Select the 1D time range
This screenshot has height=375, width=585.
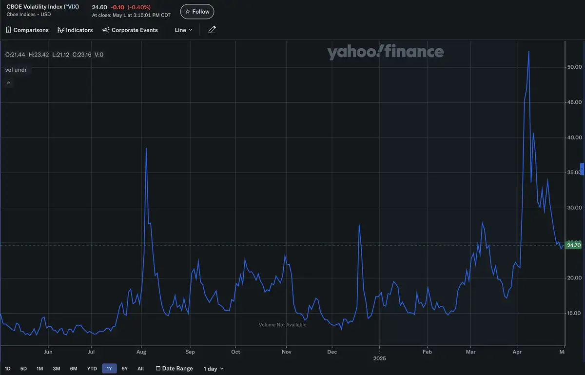pyautogui.click(x=7, y=369)
